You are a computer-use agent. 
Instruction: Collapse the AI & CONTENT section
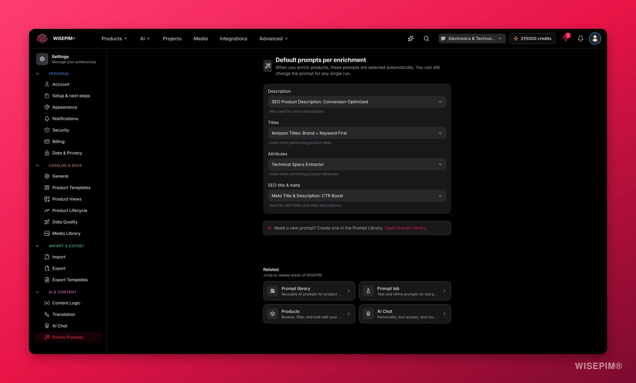[x=37, y=292]
